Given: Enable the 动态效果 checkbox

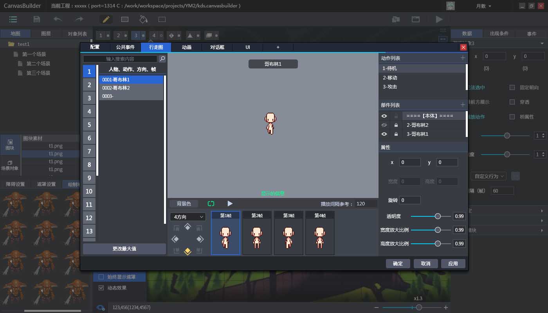Looking at the screenshot, I should (x=101, y=288).
